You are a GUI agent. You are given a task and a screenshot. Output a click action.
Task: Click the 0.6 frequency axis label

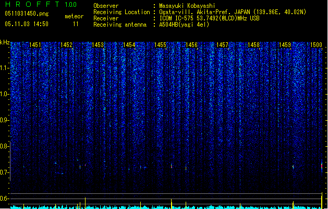pos(4,199)
